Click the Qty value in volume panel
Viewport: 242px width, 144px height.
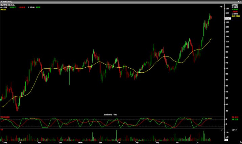pos(234,129)
